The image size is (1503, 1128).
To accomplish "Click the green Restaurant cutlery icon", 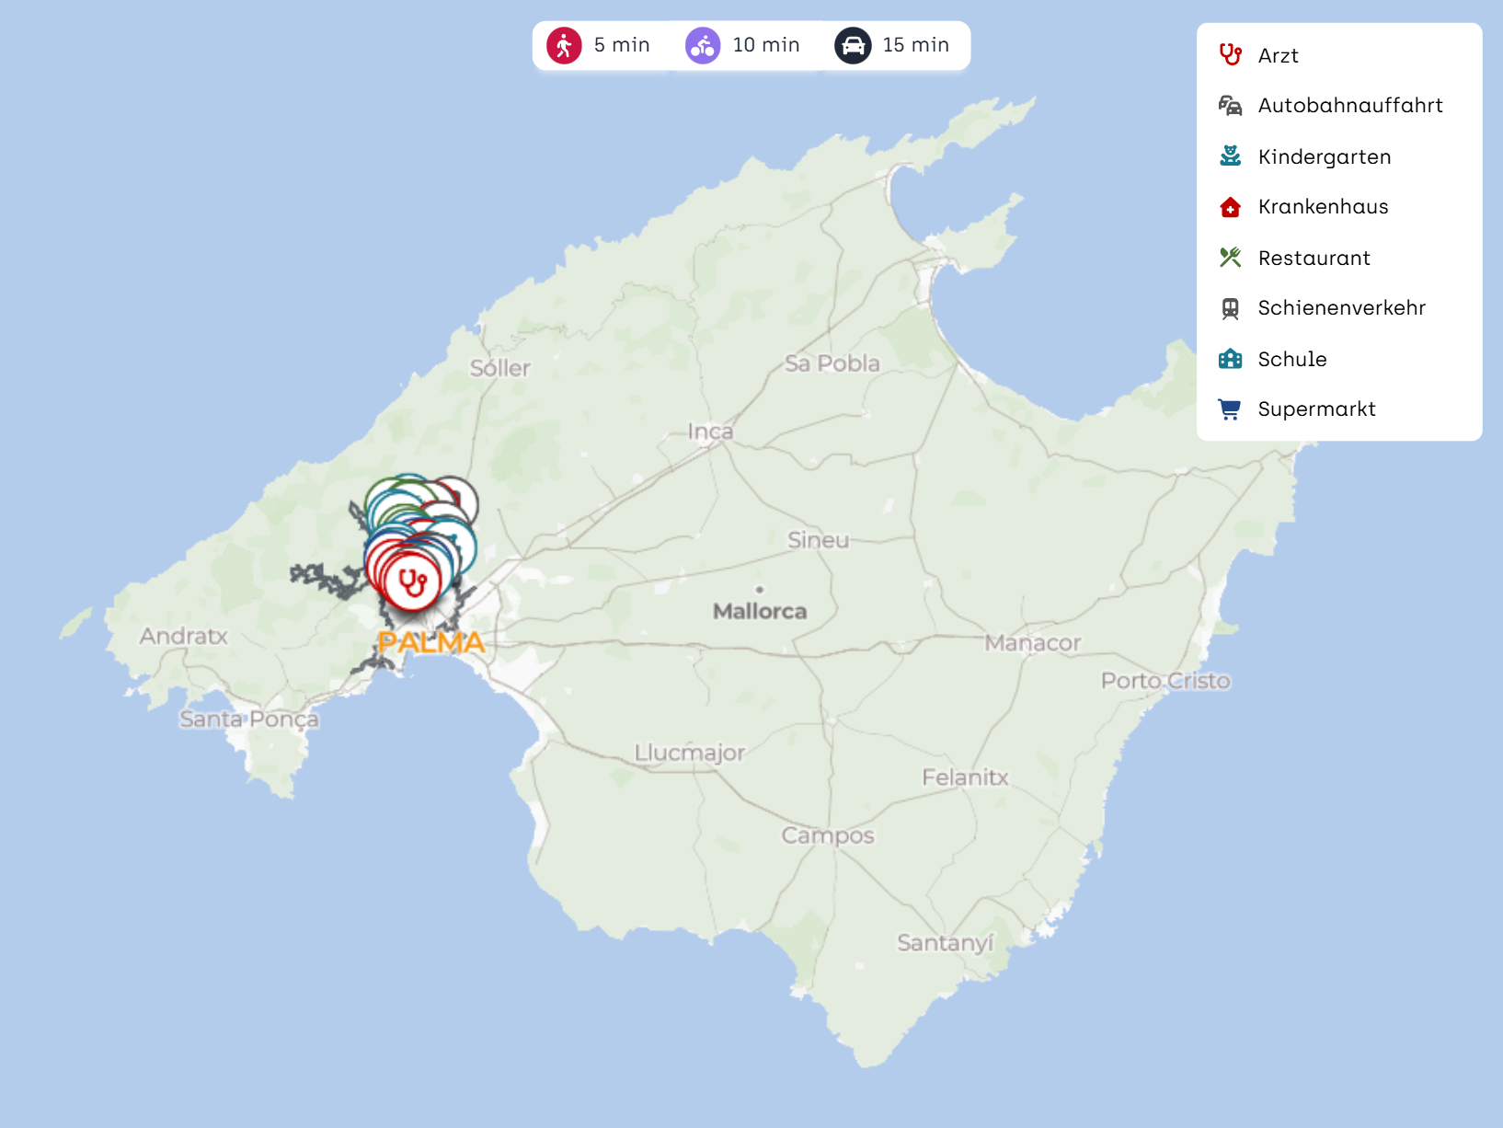I will tap(1230, 258).
